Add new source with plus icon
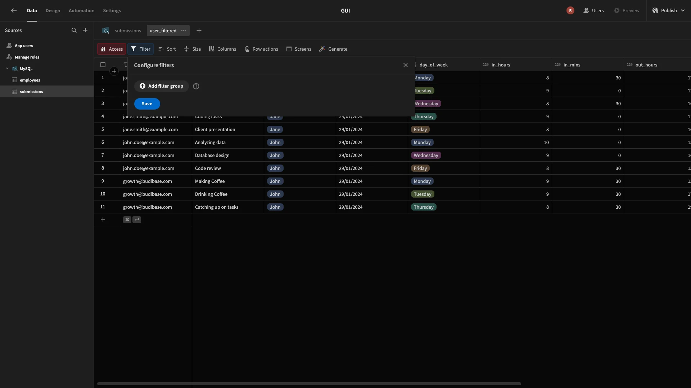The width and height of the screenshot is (691, 388). point(85,31)
